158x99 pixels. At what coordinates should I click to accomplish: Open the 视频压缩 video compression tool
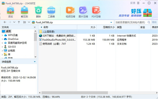pyautogui.click(x=70, y=10)
